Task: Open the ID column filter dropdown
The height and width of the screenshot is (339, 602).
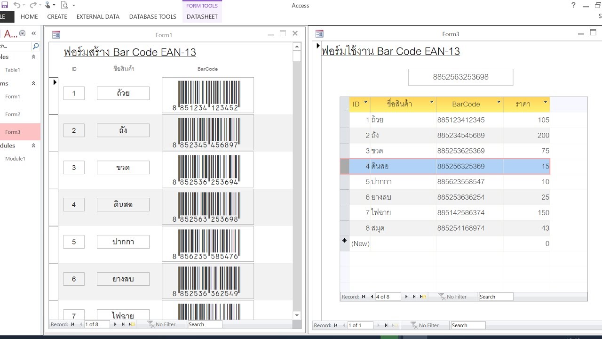Action: click(x=365, y=103)
